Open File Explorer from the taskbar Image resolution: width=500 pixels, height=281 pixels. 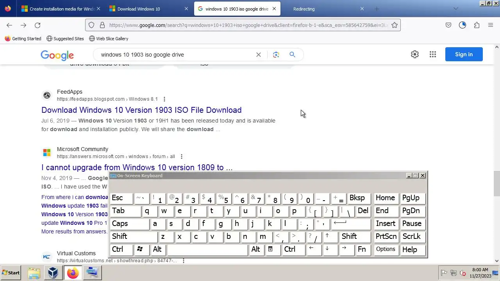pyautogui.click(x=34, y=273)
